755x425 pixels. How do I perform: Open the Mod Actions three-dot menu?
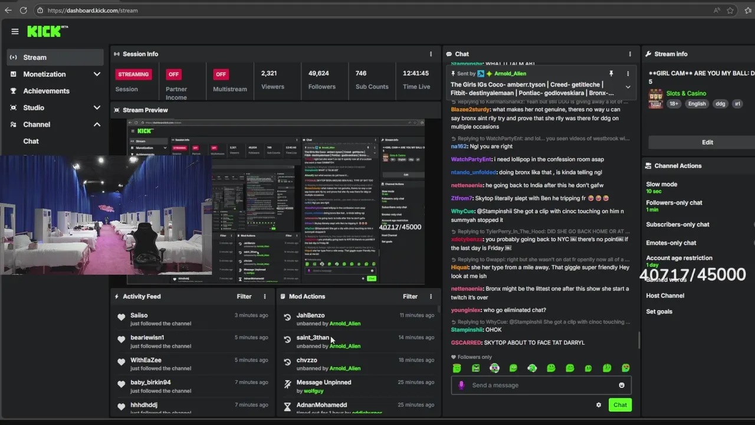(431, 296)
